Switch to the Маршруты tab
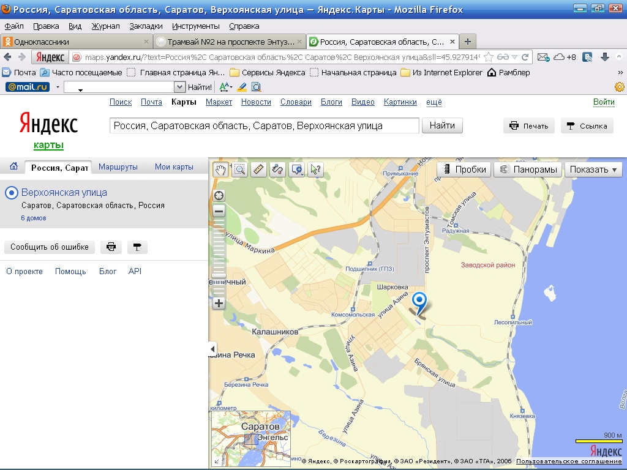 tap(118, 167)
